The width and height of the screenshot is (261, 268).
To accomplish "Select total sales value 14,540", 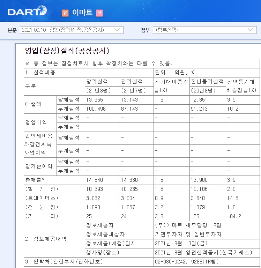I will click(x=95, y=180).
